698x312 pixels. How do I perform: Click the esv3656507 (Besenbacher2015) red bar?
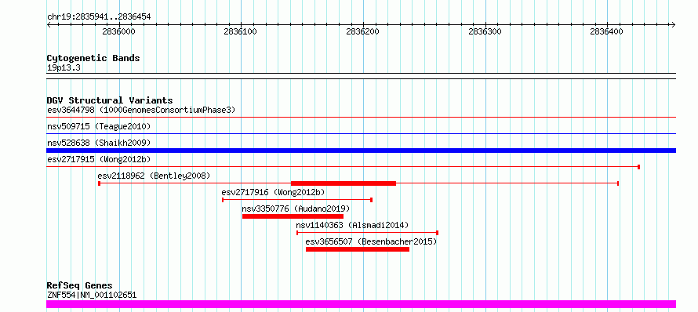click(358, 249)
